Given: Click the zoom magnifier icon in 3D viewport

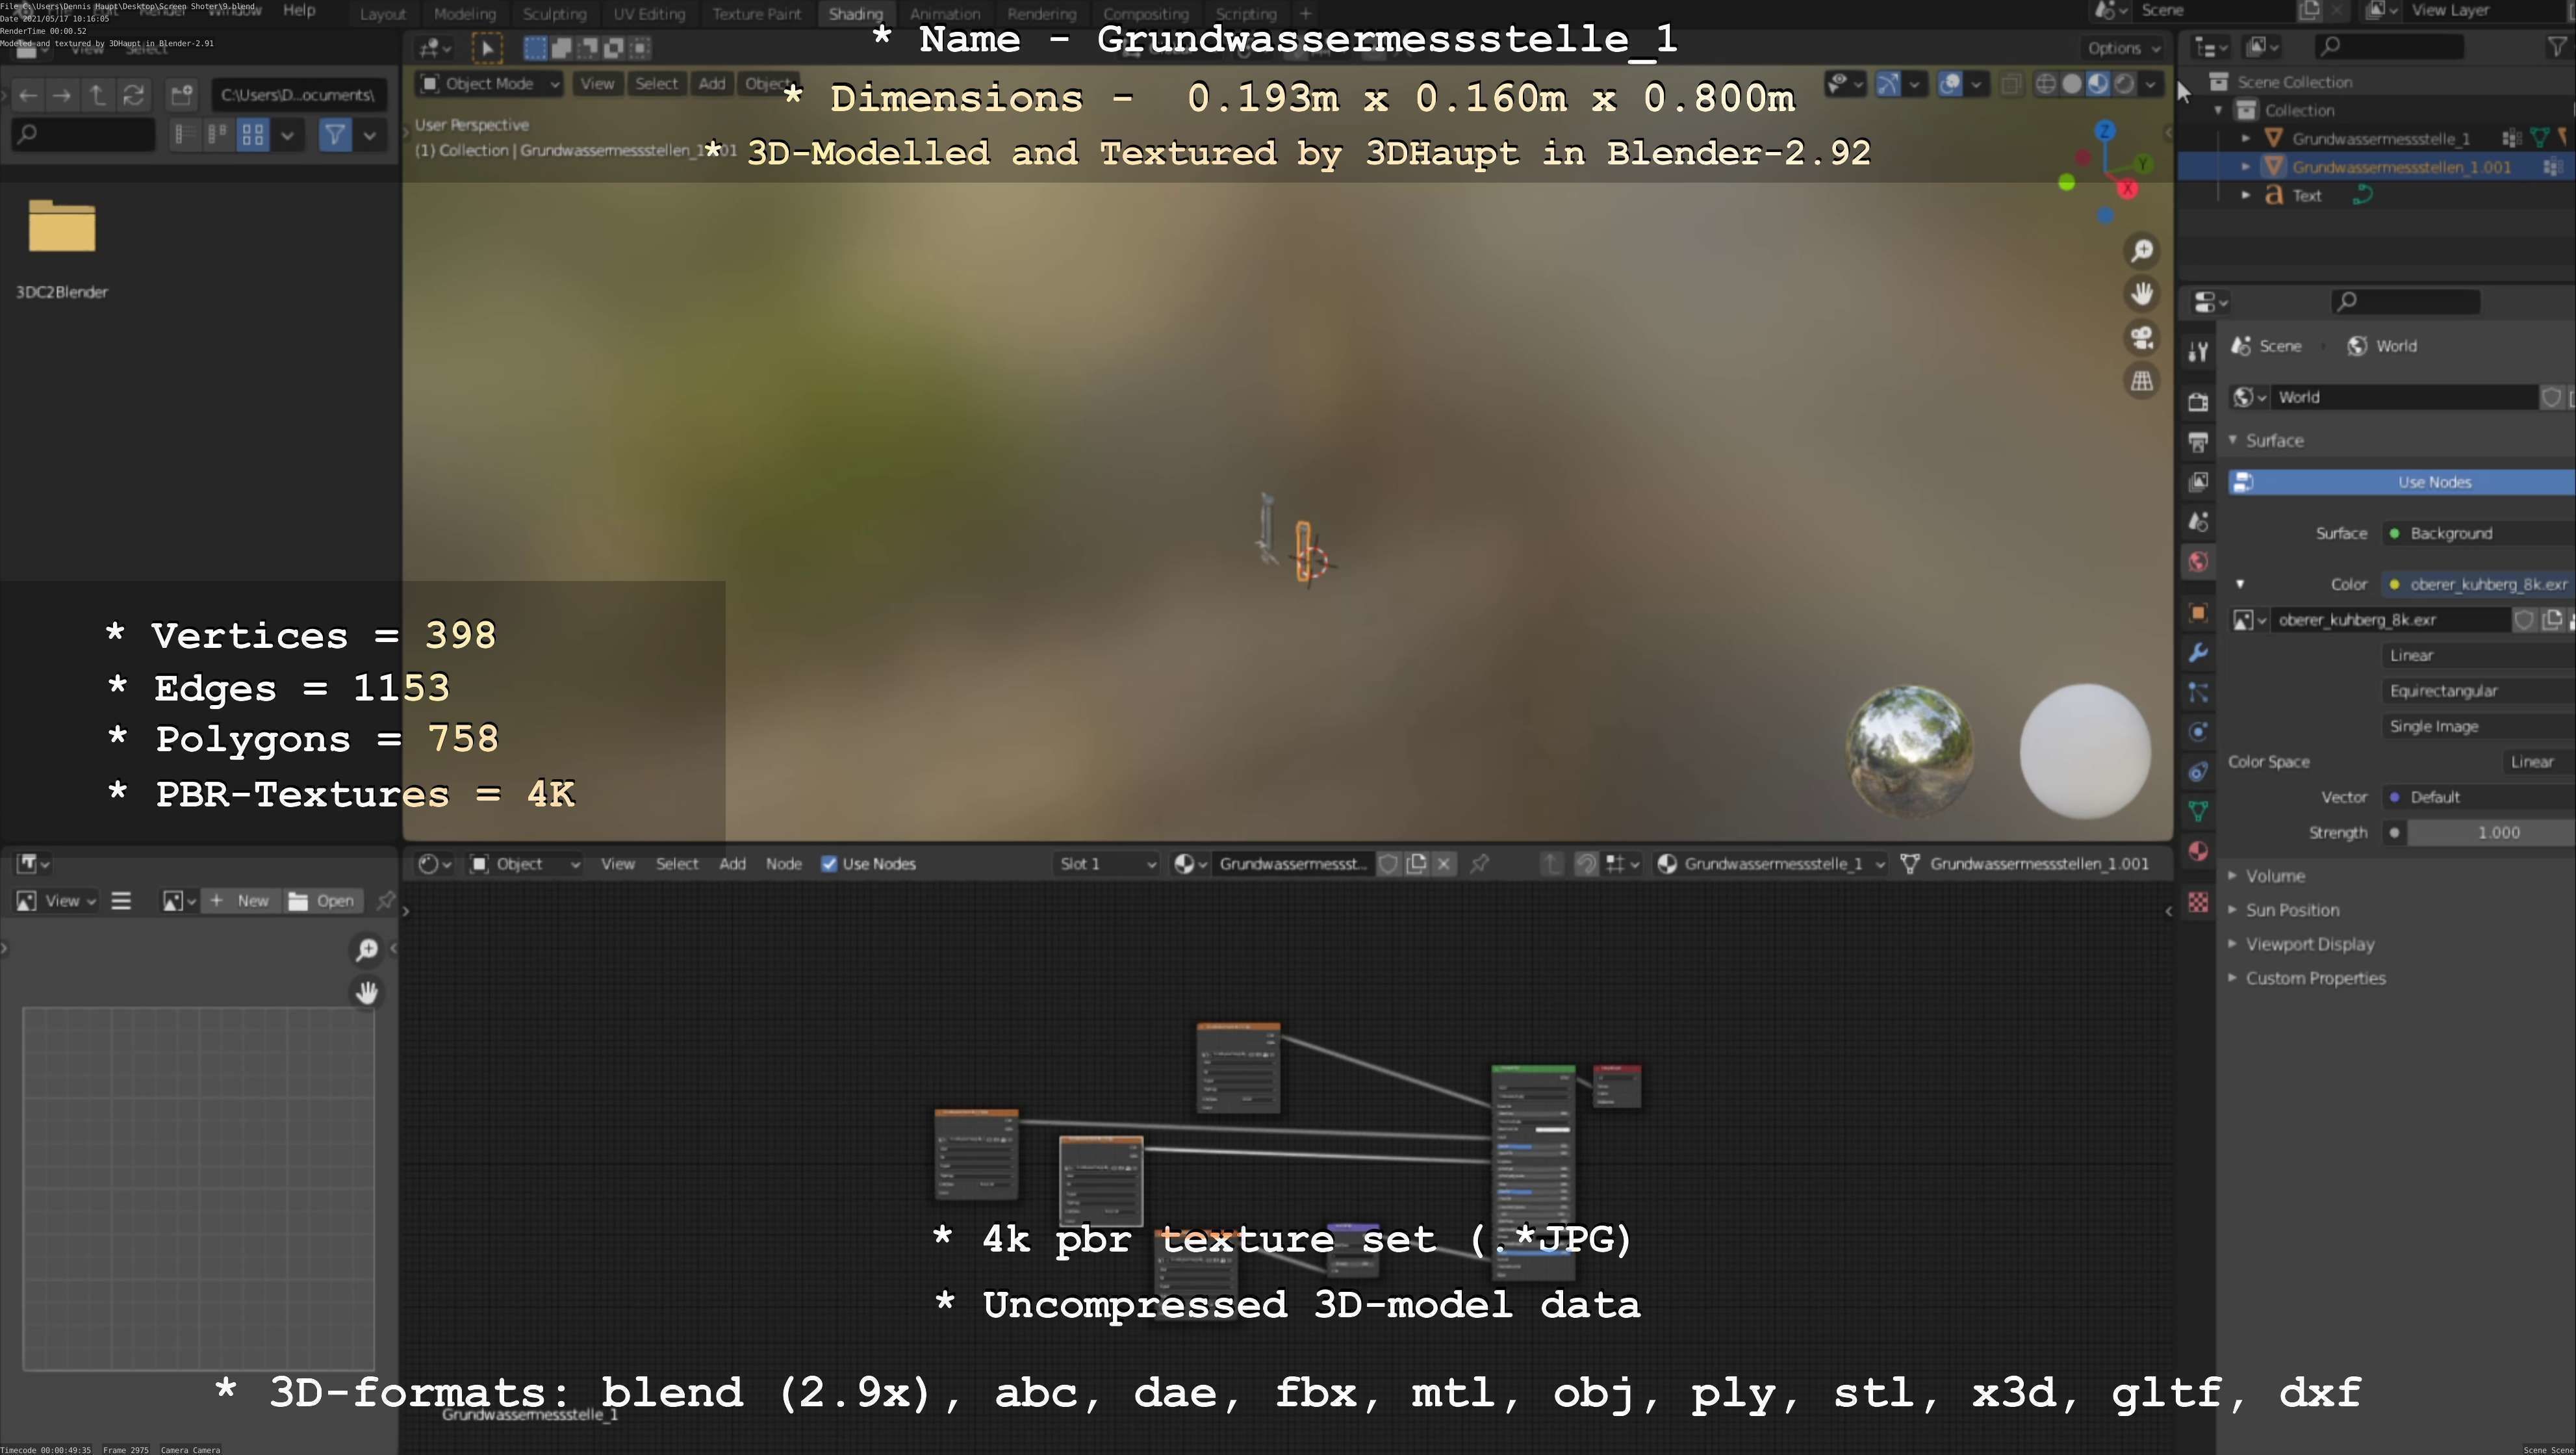Looking at the screenshot, I should point(2141,251).
